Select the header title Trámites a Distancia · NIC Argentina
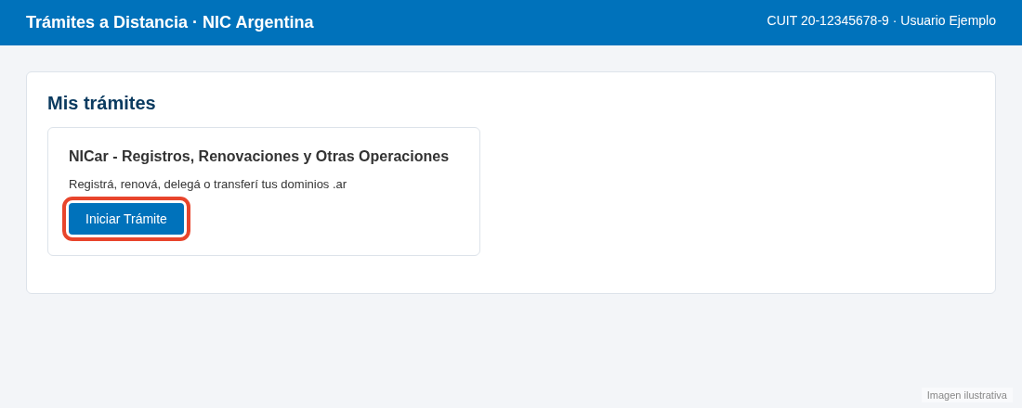 coord(169,22)
